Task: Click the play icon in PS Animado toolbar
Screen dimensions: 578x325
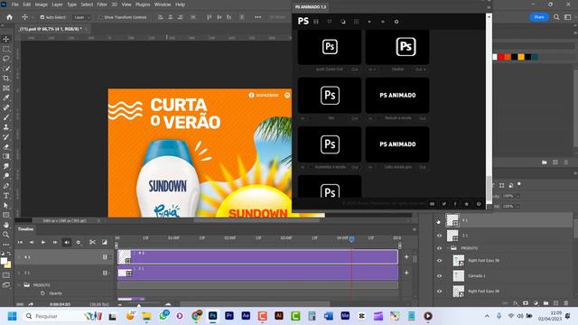Action: click(x=369, y=22)
